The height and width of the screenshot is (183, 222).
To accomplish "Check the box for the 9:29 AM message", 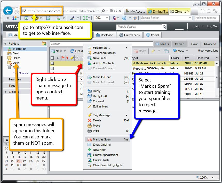I will (52, 68).
